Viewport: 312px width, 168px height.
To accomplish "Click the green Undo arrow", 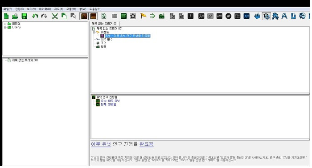I will click(x=35, y=16).
